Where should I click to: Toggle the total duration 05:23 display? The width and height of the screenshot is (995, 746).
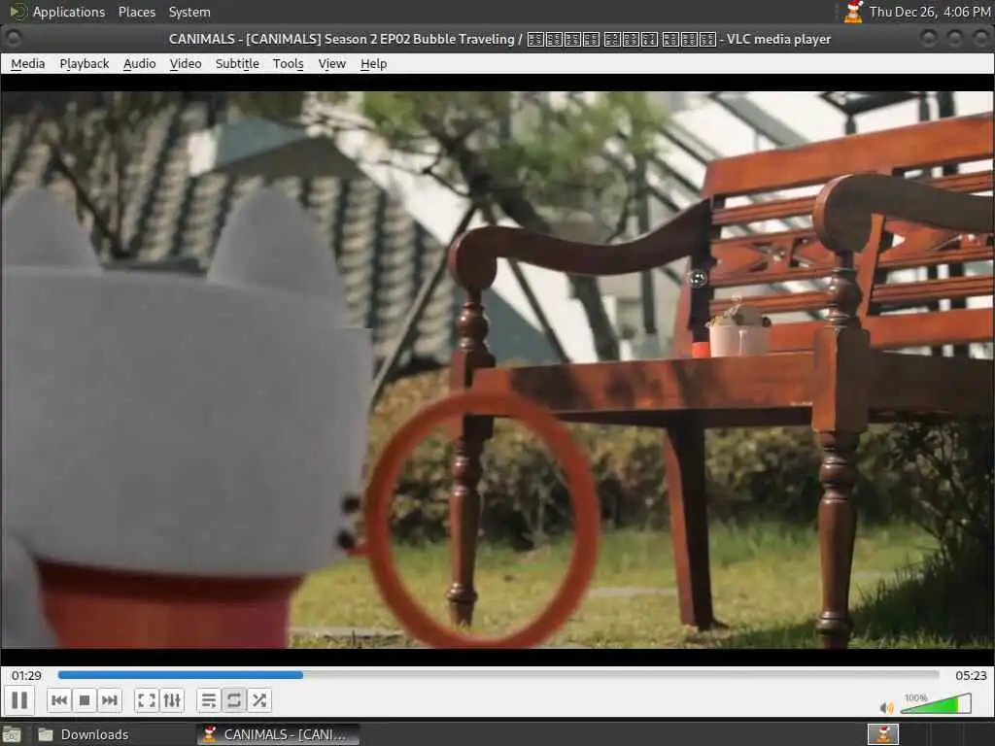point(971,676)
